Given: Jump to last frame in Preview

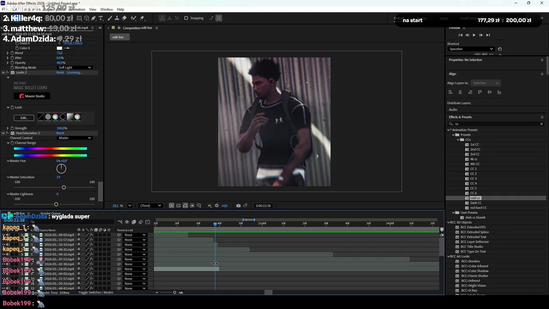Looking at the screenshot, I should click(x=488, y=35).
